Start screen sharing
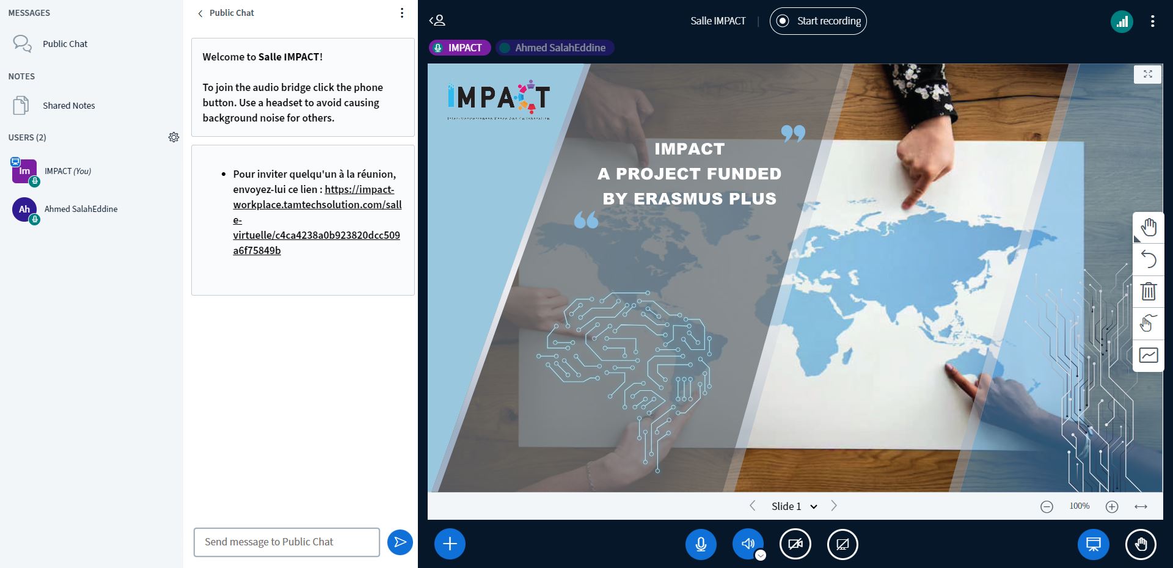 pos(842,544)
